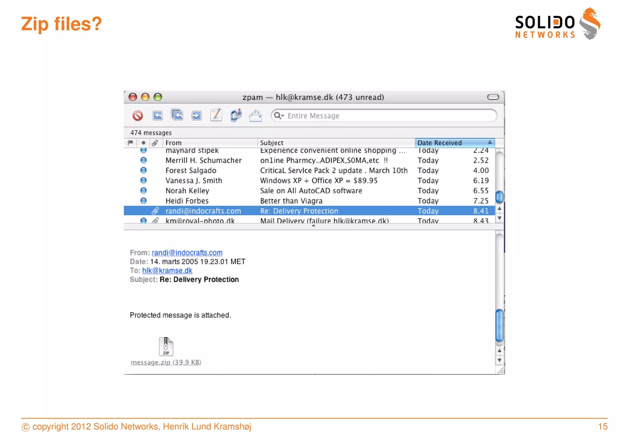This screenshot has height=444, width=629.
Task: Select the Merrill H. Schumacher message
Action: (x=309, y=160)
